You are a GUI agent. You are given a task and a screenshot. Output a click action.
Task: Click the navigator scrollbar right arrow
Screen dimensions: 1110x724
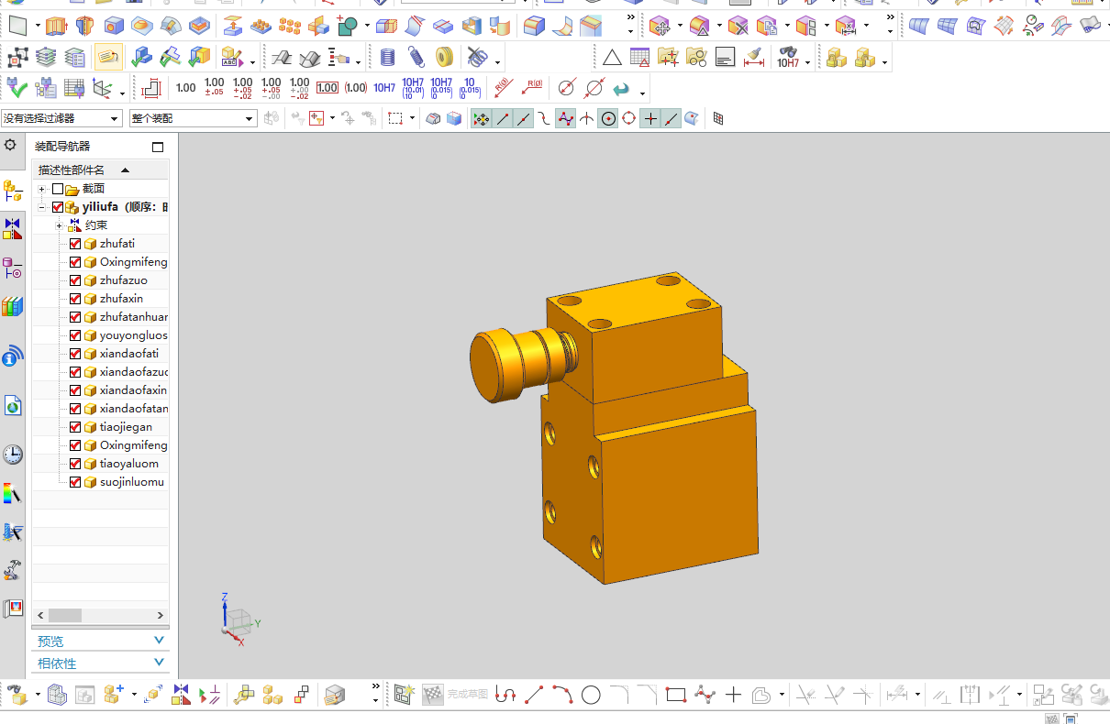[x=161, y=616]
